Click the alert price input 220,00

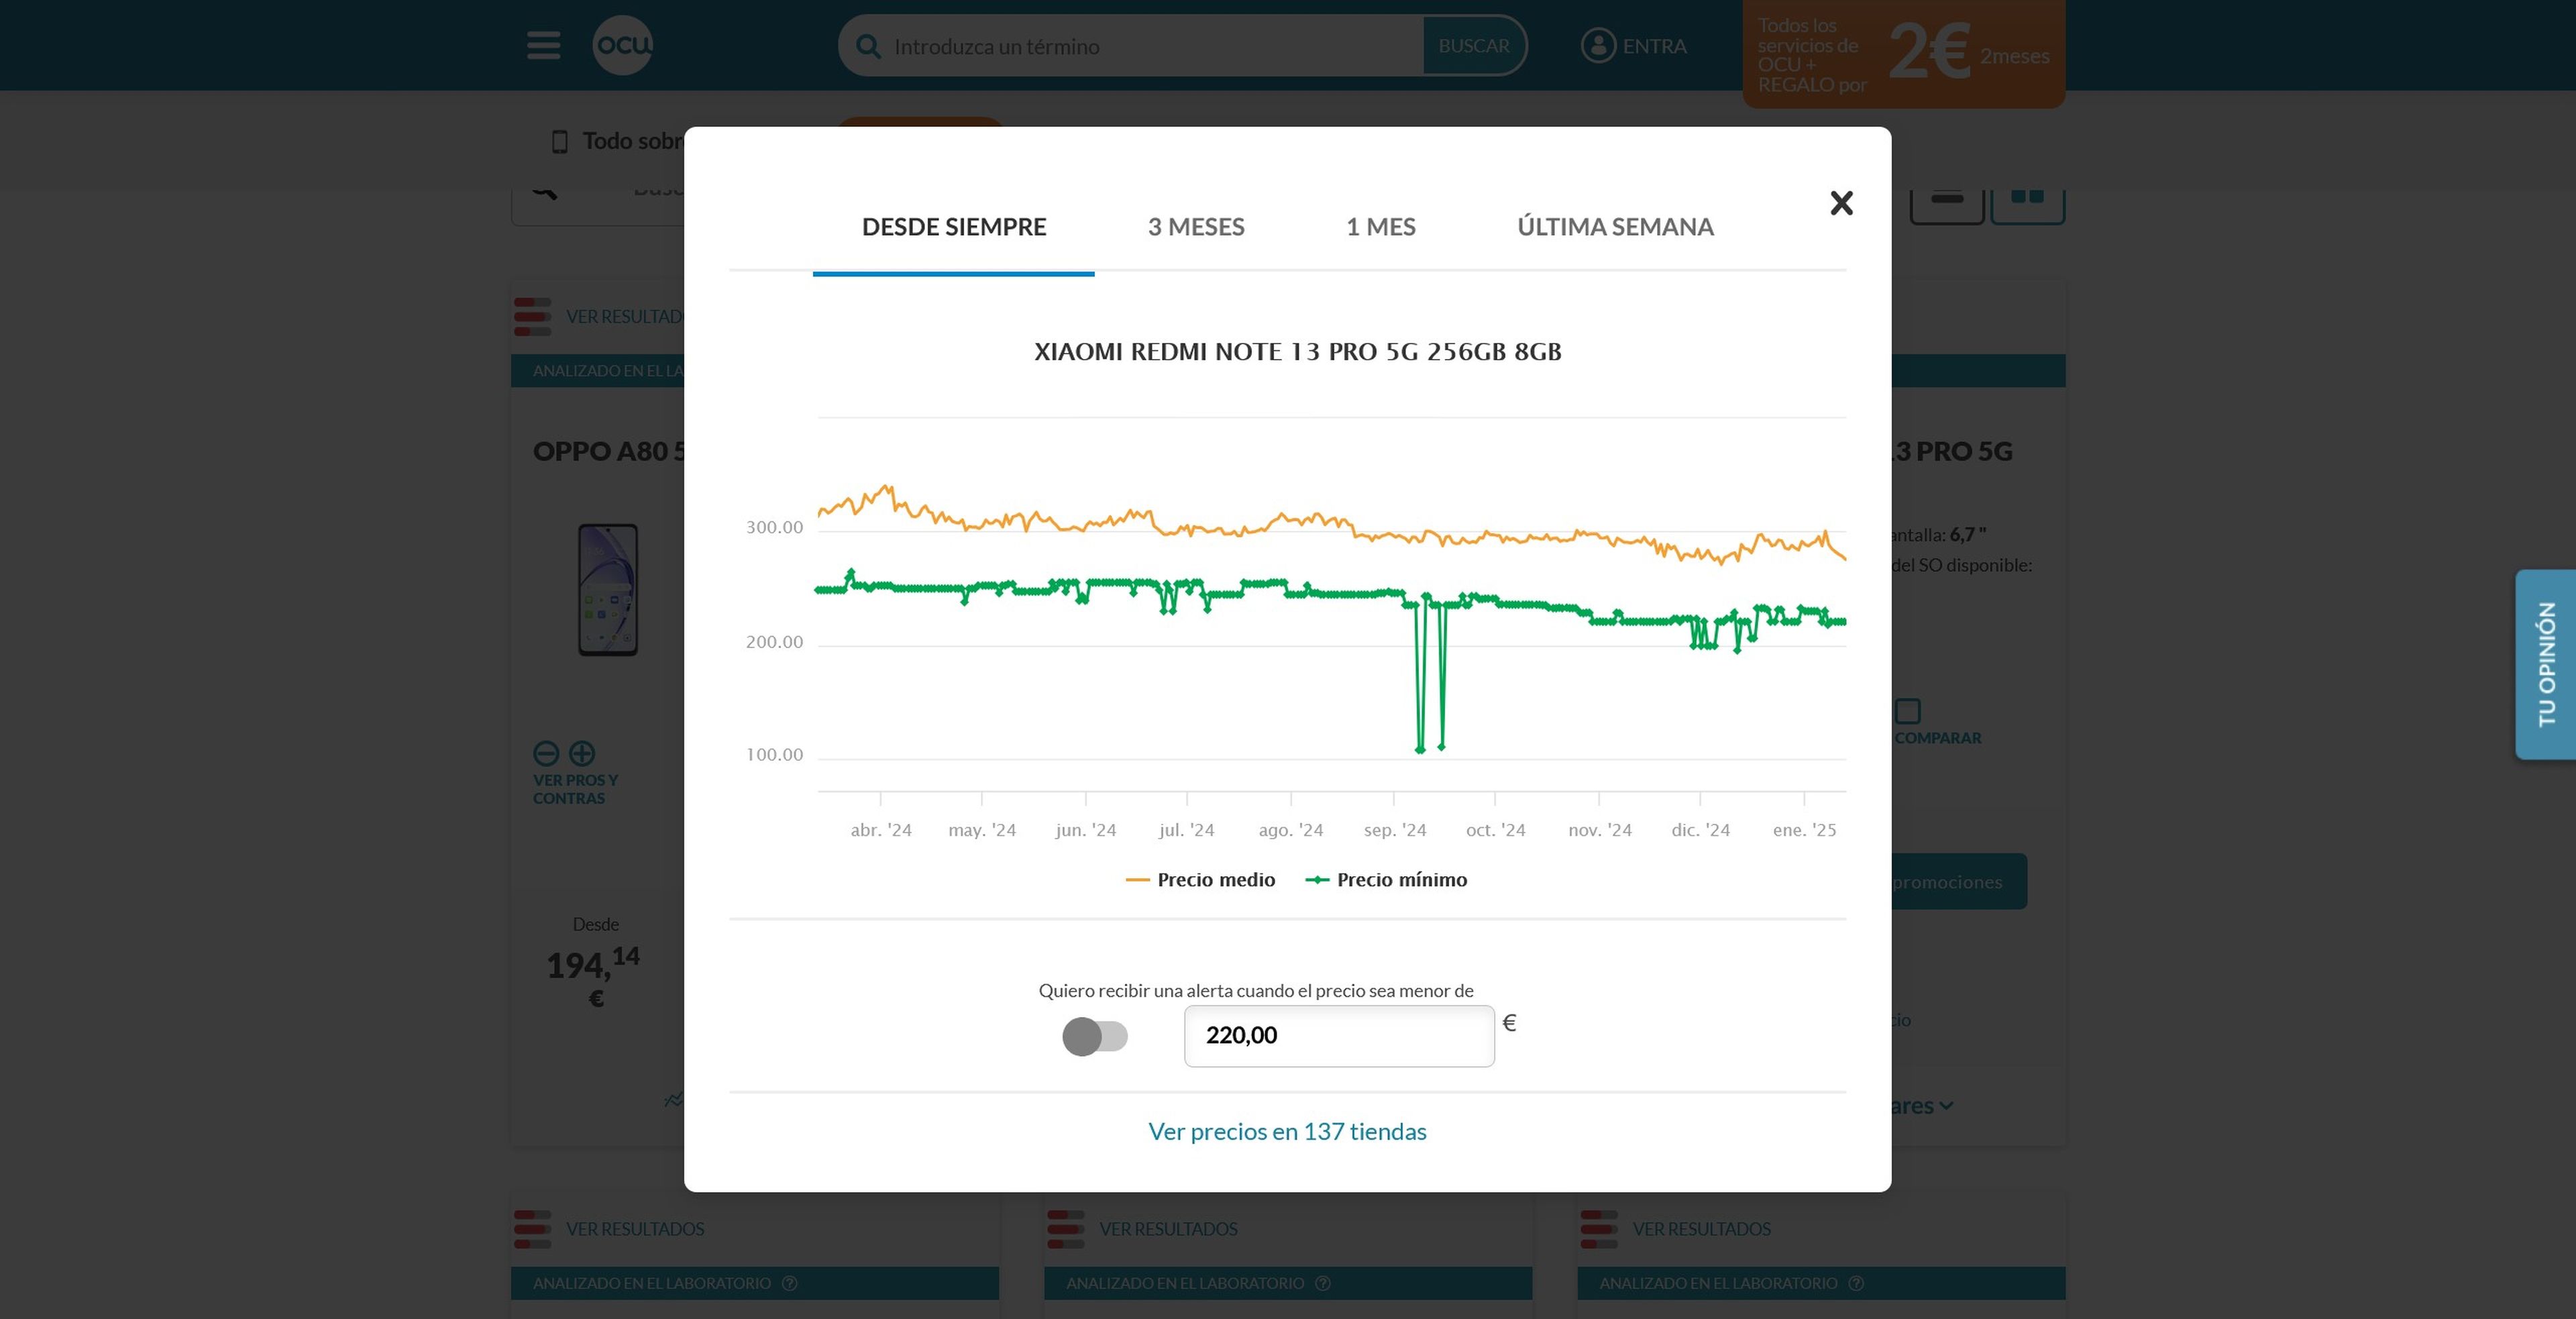click(x=1339, y=1036)
